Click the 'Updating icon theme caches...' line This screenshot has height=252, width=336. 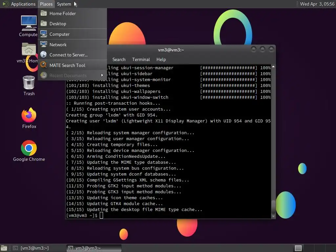click(114, 198)
